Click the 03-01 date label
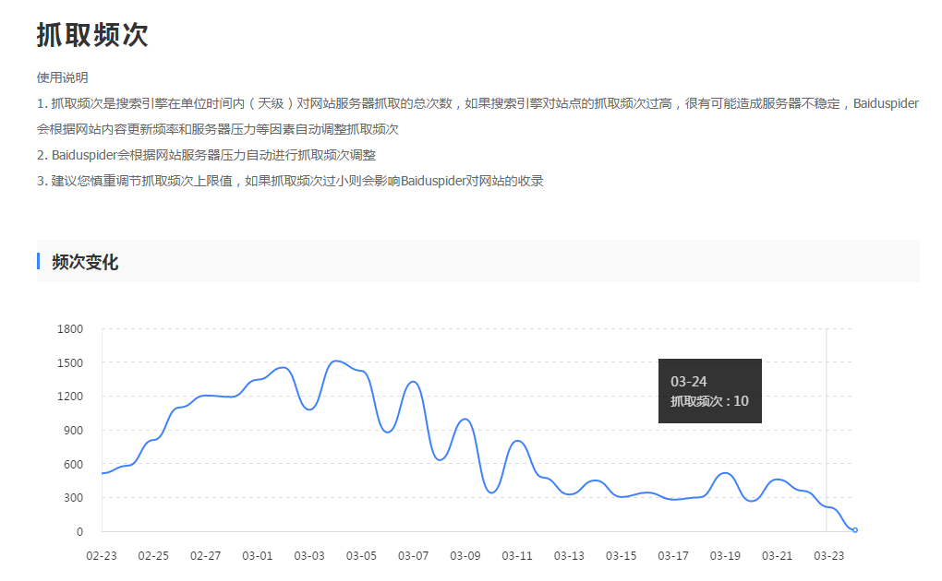The width and height of the screenshot is (942, 581). point(256,556)
